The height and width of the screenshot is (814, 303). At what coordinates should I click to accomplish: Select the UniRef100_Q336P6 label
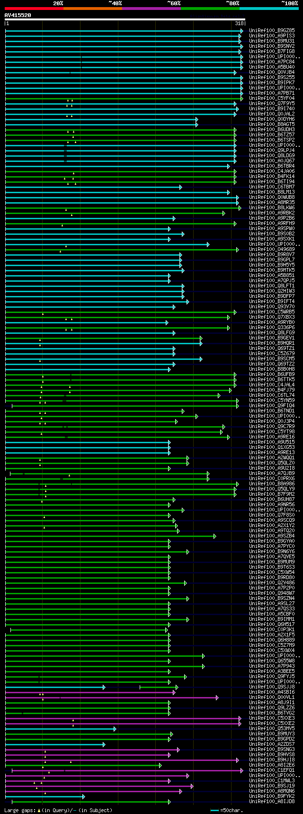click(x=272, y=327)
